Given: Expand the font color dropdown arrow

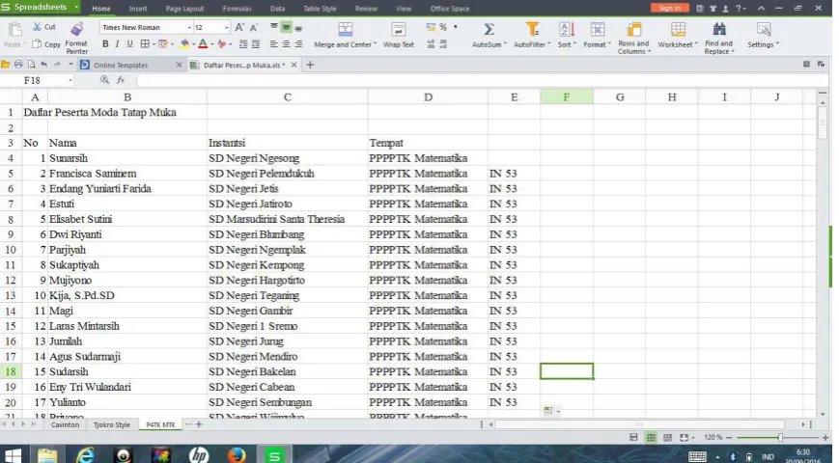Looking at the screenshot, I should (211, 44).
